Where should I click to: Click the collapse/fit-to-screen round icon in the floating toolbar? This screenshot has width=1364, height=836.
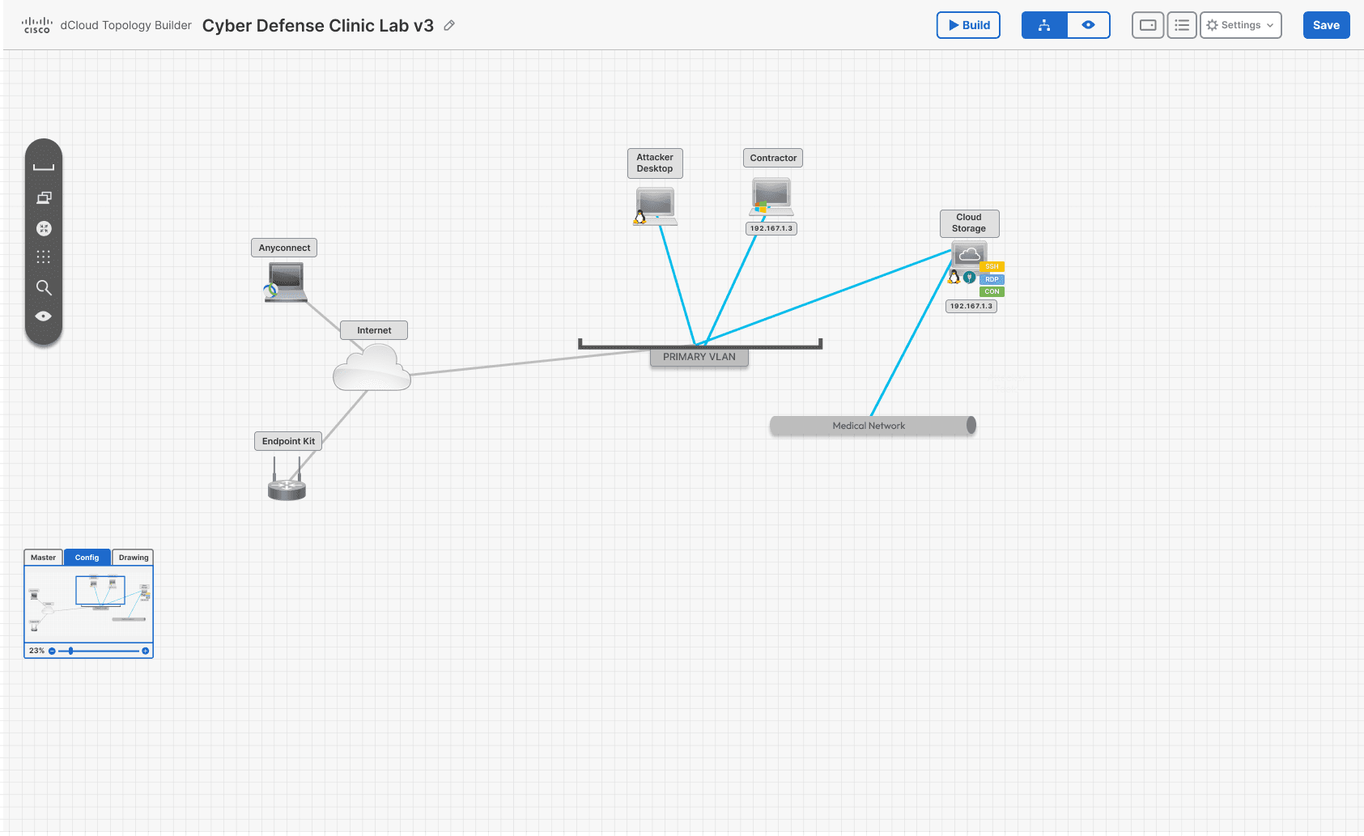(x=44, y=228)
